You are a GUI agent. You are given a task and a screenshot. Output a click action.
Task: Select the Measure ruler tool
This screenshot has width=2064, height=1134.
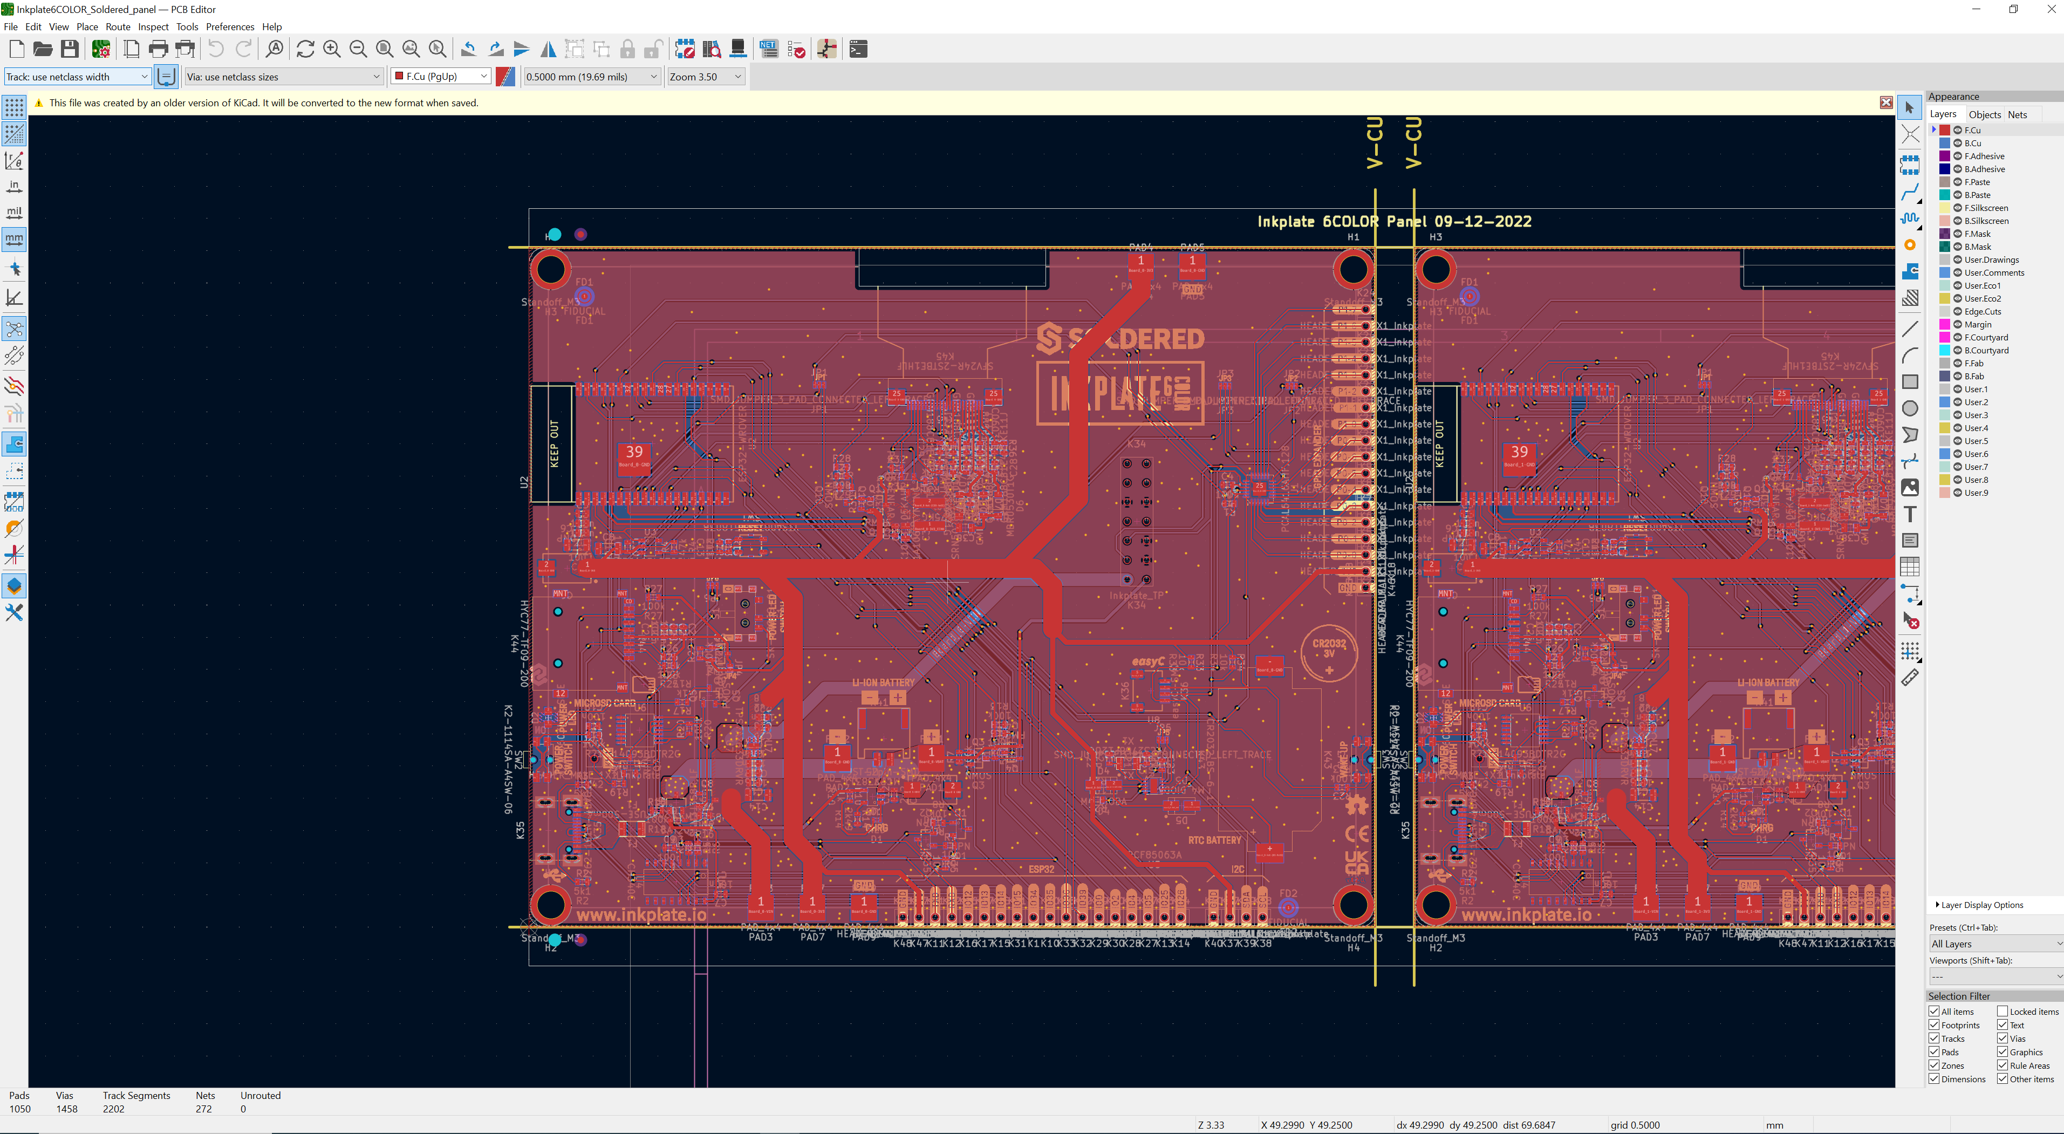(x=1910, y=678)
